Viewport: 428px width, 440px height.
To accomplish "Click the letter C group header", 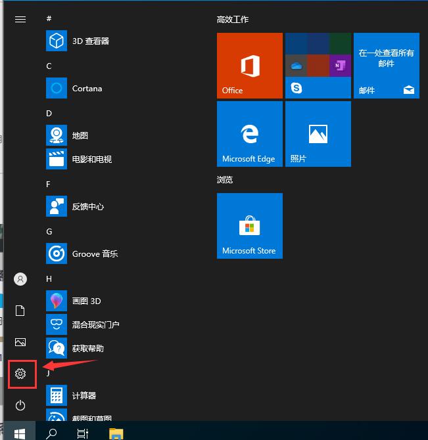I will point(49,66).
